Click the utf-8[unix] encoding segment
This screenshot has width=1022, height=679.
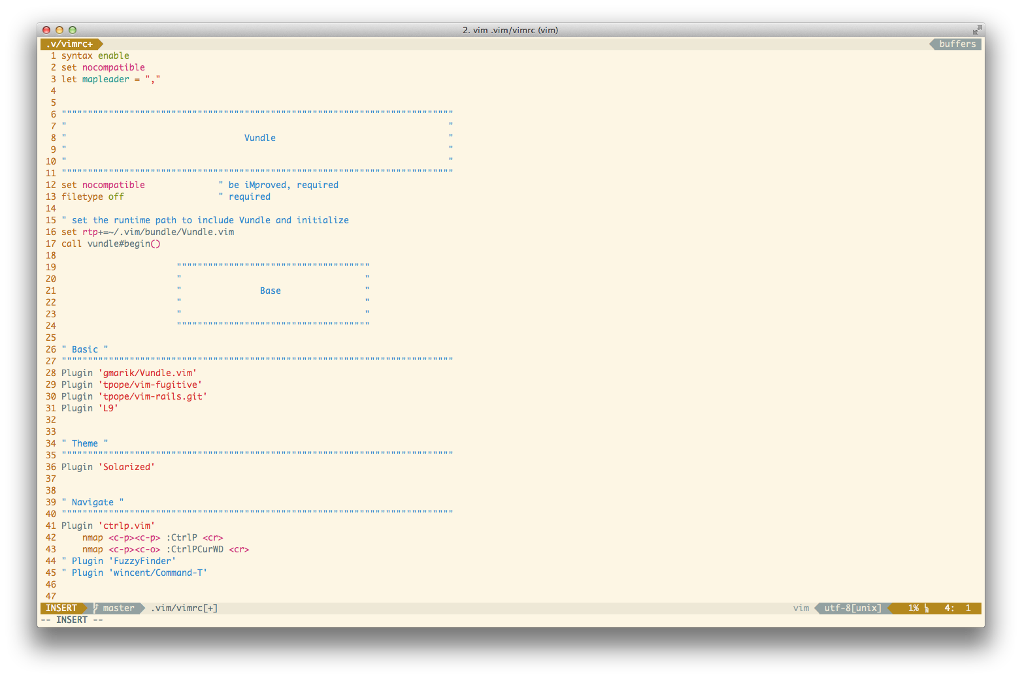tap(853, 608)
